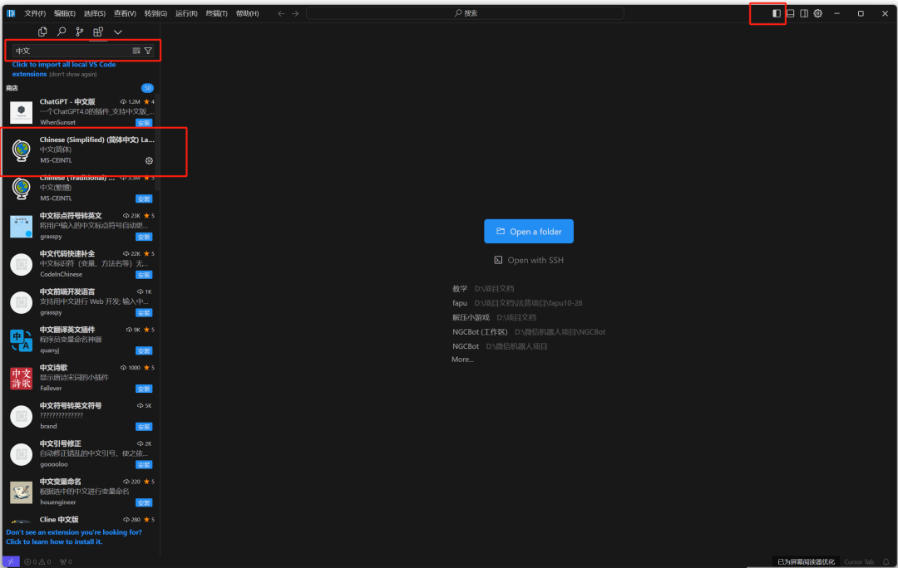Click the extensions list scrollbar
Viewport: 898px width, 568px height.
pos(157,143)
